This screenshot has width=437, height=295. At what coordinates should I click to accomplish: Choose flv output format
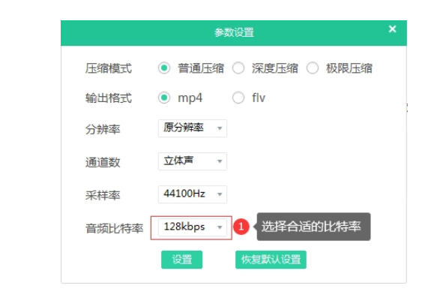[x=238, y=98]
